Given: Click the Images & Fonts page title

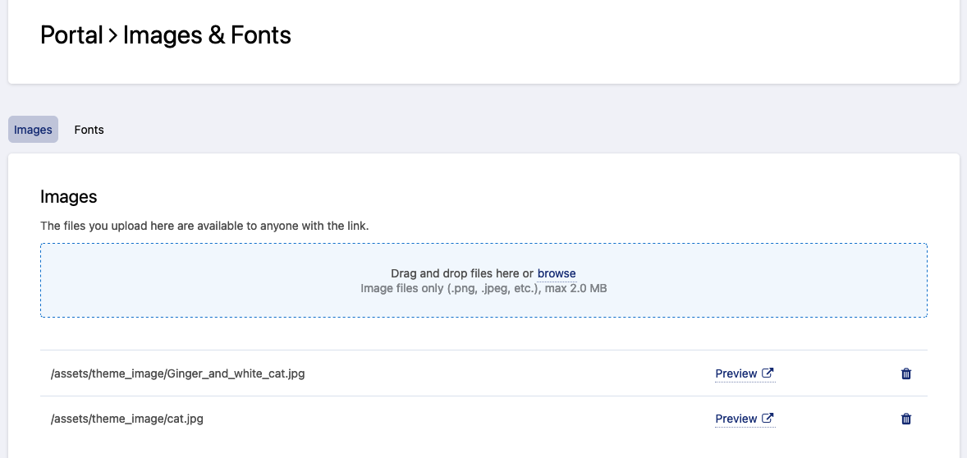Looking at the screenshot, I should [x=207, y=35].
